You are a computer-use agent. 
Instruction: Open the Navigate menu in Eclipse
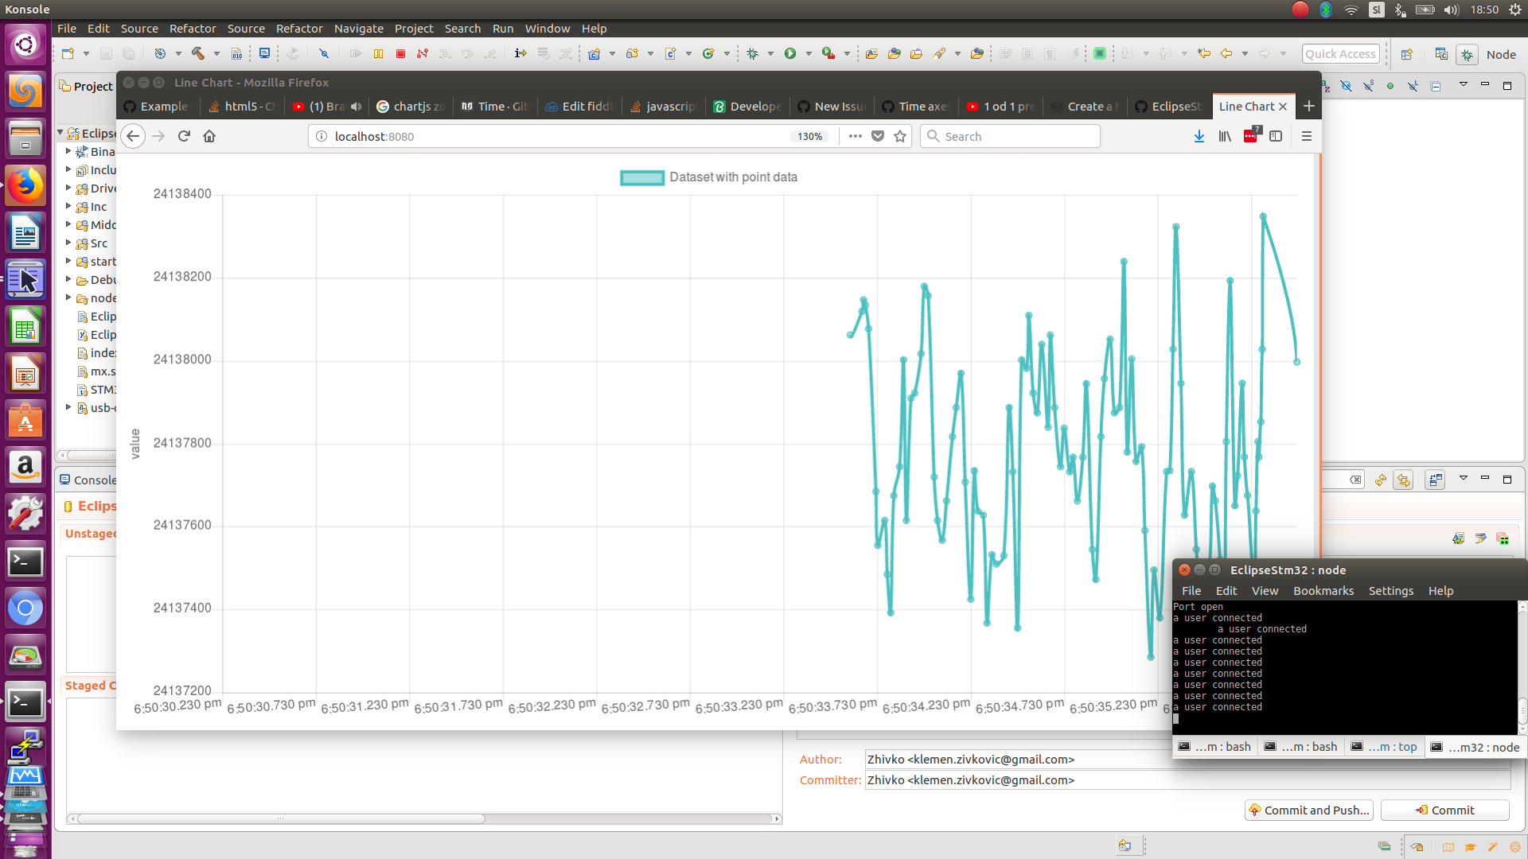click(x=359, y=28)
